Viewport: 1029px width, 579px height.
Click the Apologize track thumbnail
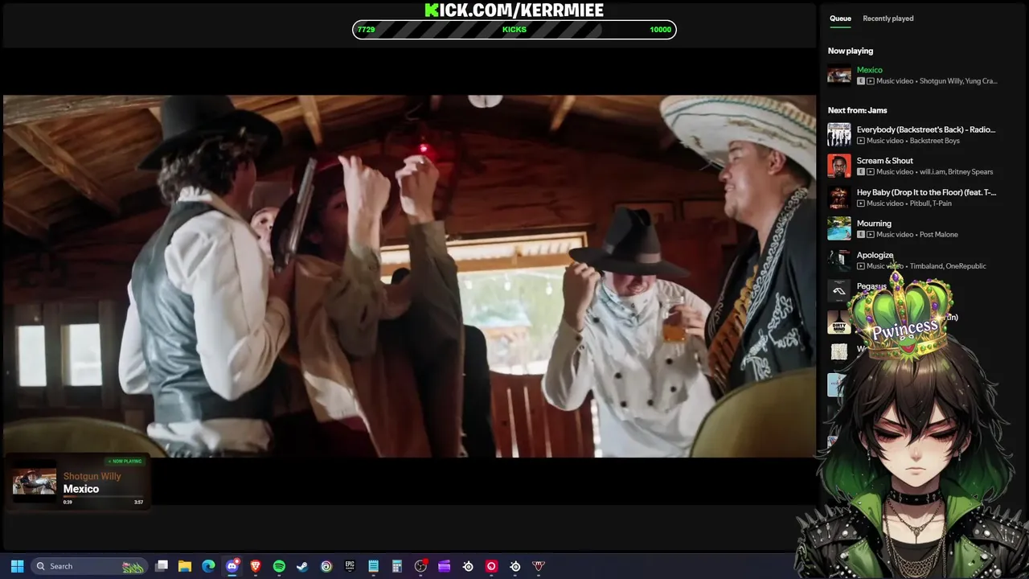[839, 260]
